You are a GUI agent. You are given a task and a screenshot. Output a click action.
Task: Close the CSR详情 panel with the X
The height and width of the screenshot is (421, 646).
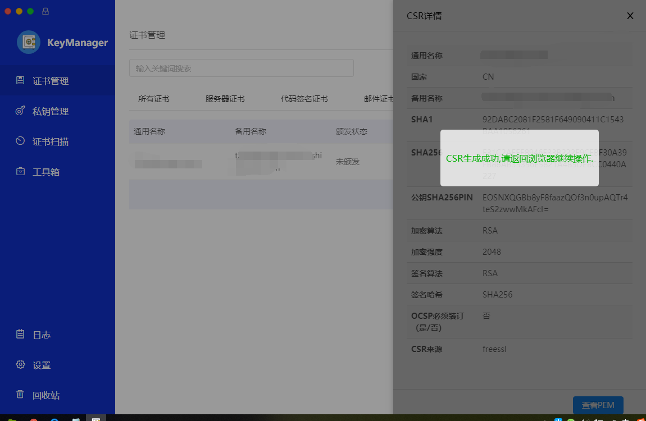click(630, 16)
